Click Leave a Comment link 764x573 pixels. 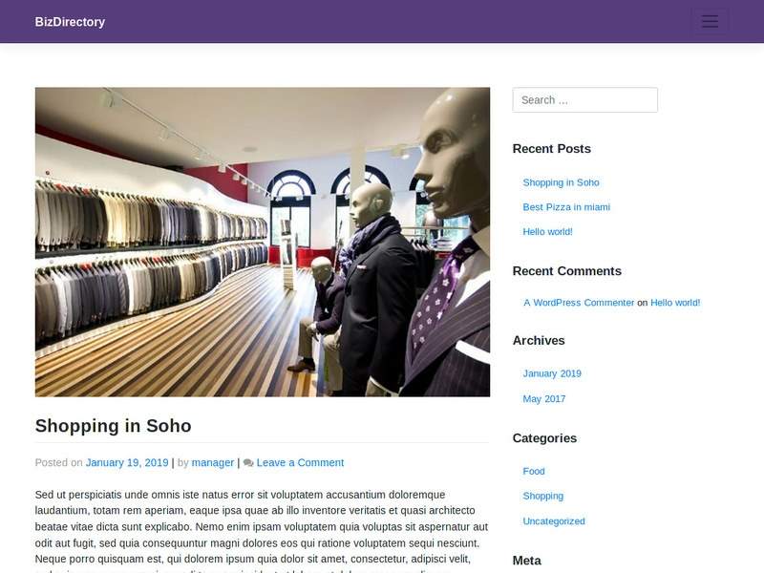(300, 463)
